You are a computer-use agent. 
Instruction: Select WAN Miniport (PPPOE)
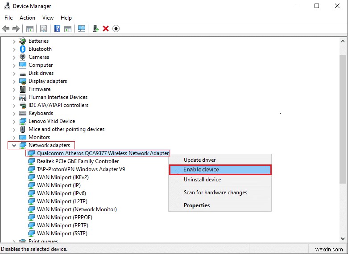tap(64, 217)
